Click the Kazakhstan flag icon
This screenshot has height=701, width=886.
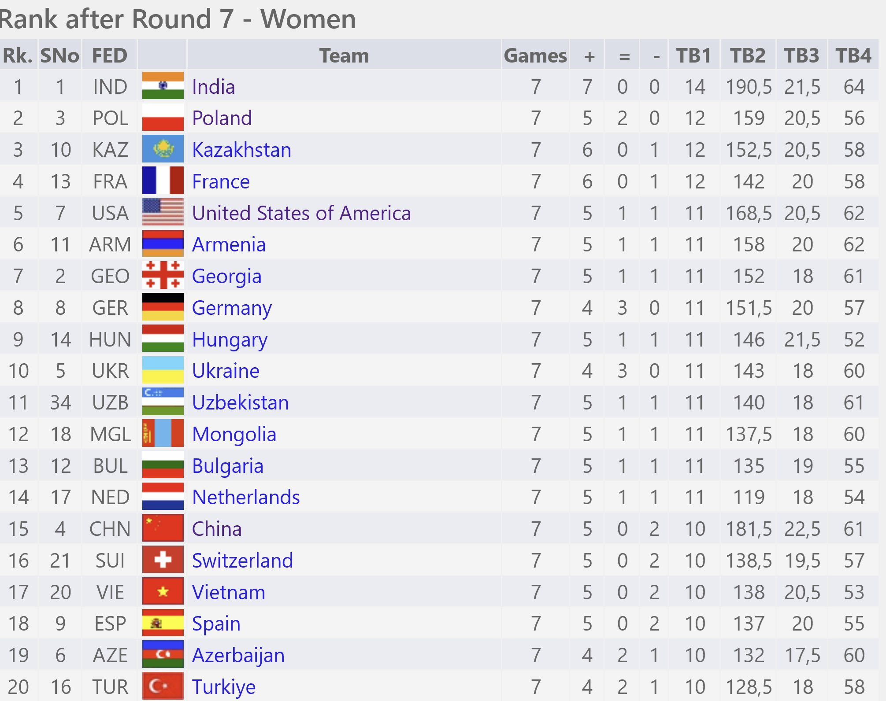163,149
